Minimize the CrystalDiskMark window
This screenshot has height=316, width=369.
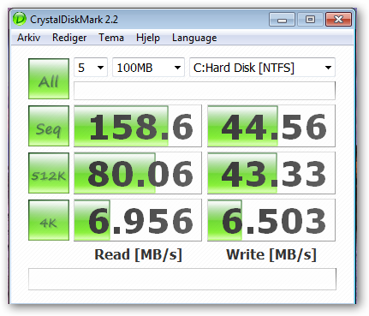pos(282,20)
